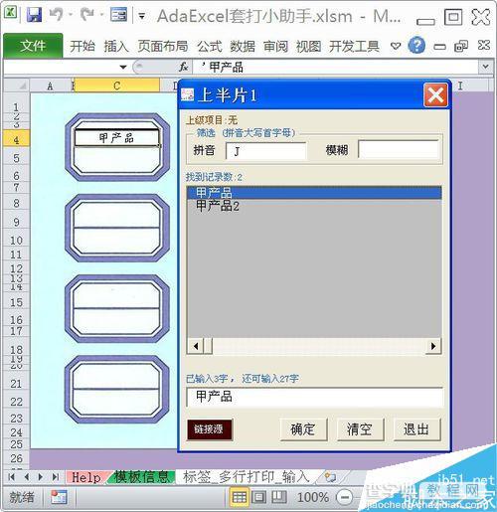Select 甲产品2 in the results list

point(314,206)
